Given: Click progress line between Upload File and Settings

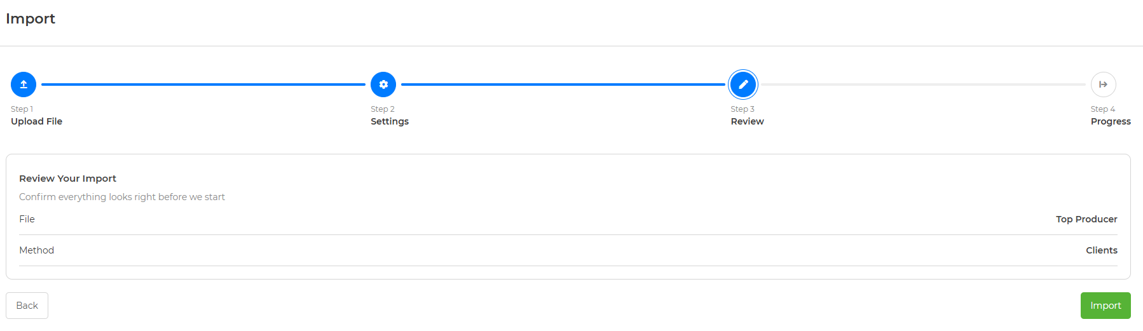Looking at the screenshot, I should pyautogui.click(x=203, y=84).
